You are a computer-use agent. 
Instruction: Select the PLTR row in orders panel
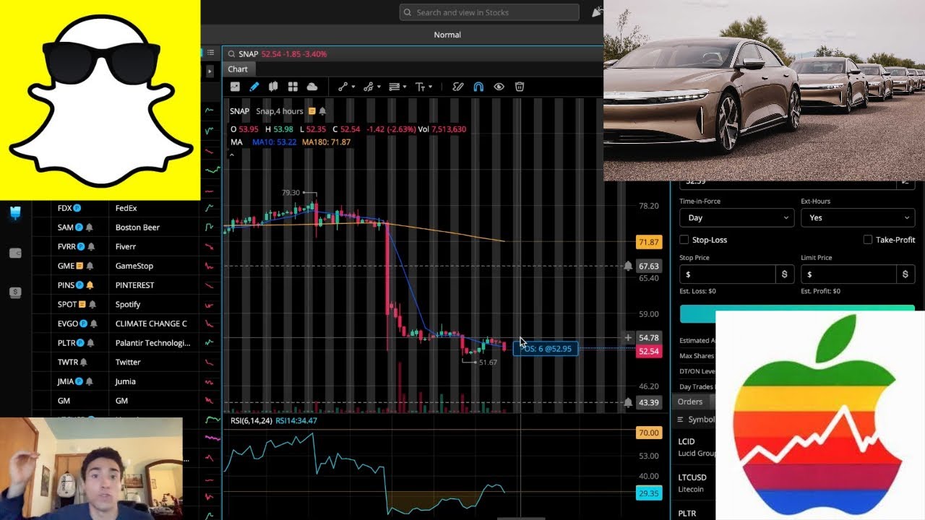695,513
